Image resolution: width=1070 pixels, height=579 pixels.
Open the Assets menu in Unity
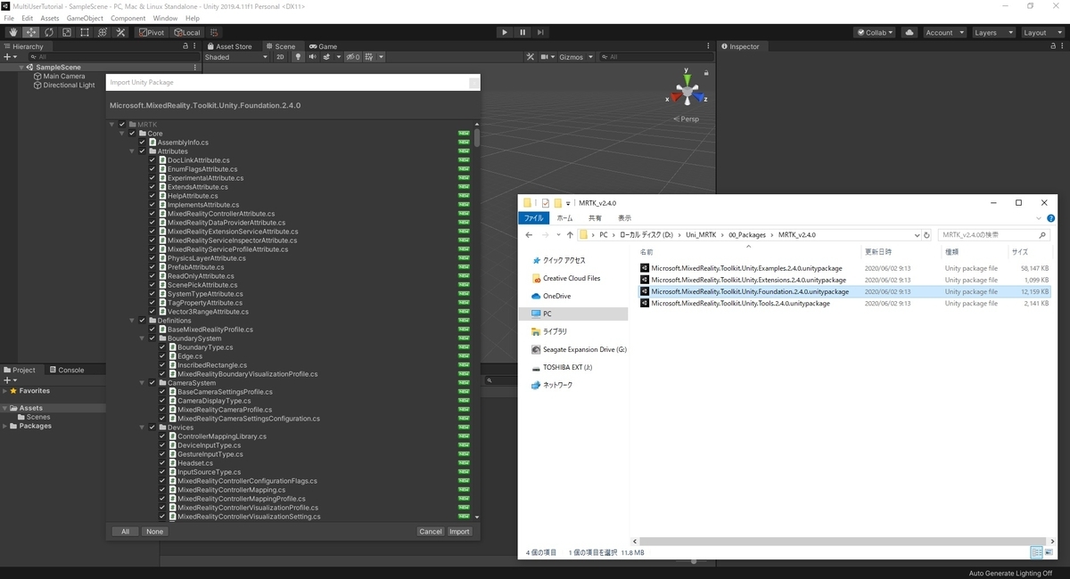point(50,18)
